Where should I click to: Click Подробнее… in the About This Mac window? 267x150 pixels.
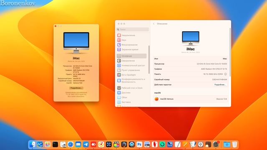(x=76, y=88)
